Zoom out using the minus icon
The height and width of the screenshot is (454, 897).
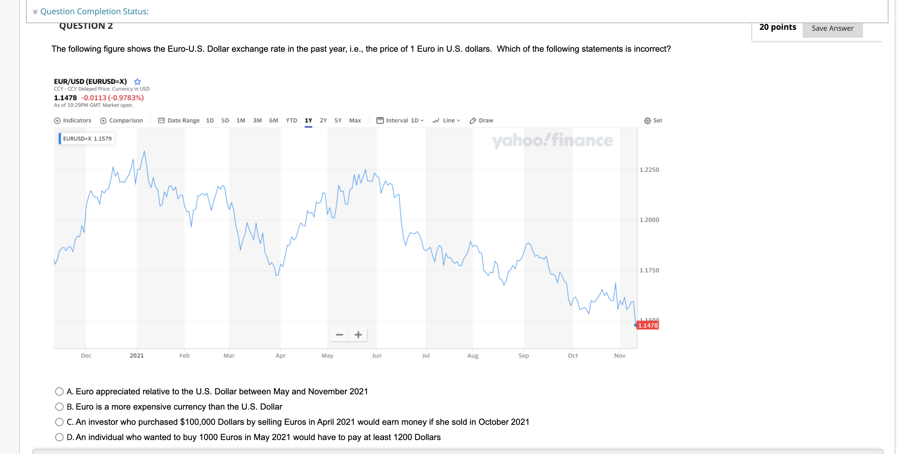339,335
